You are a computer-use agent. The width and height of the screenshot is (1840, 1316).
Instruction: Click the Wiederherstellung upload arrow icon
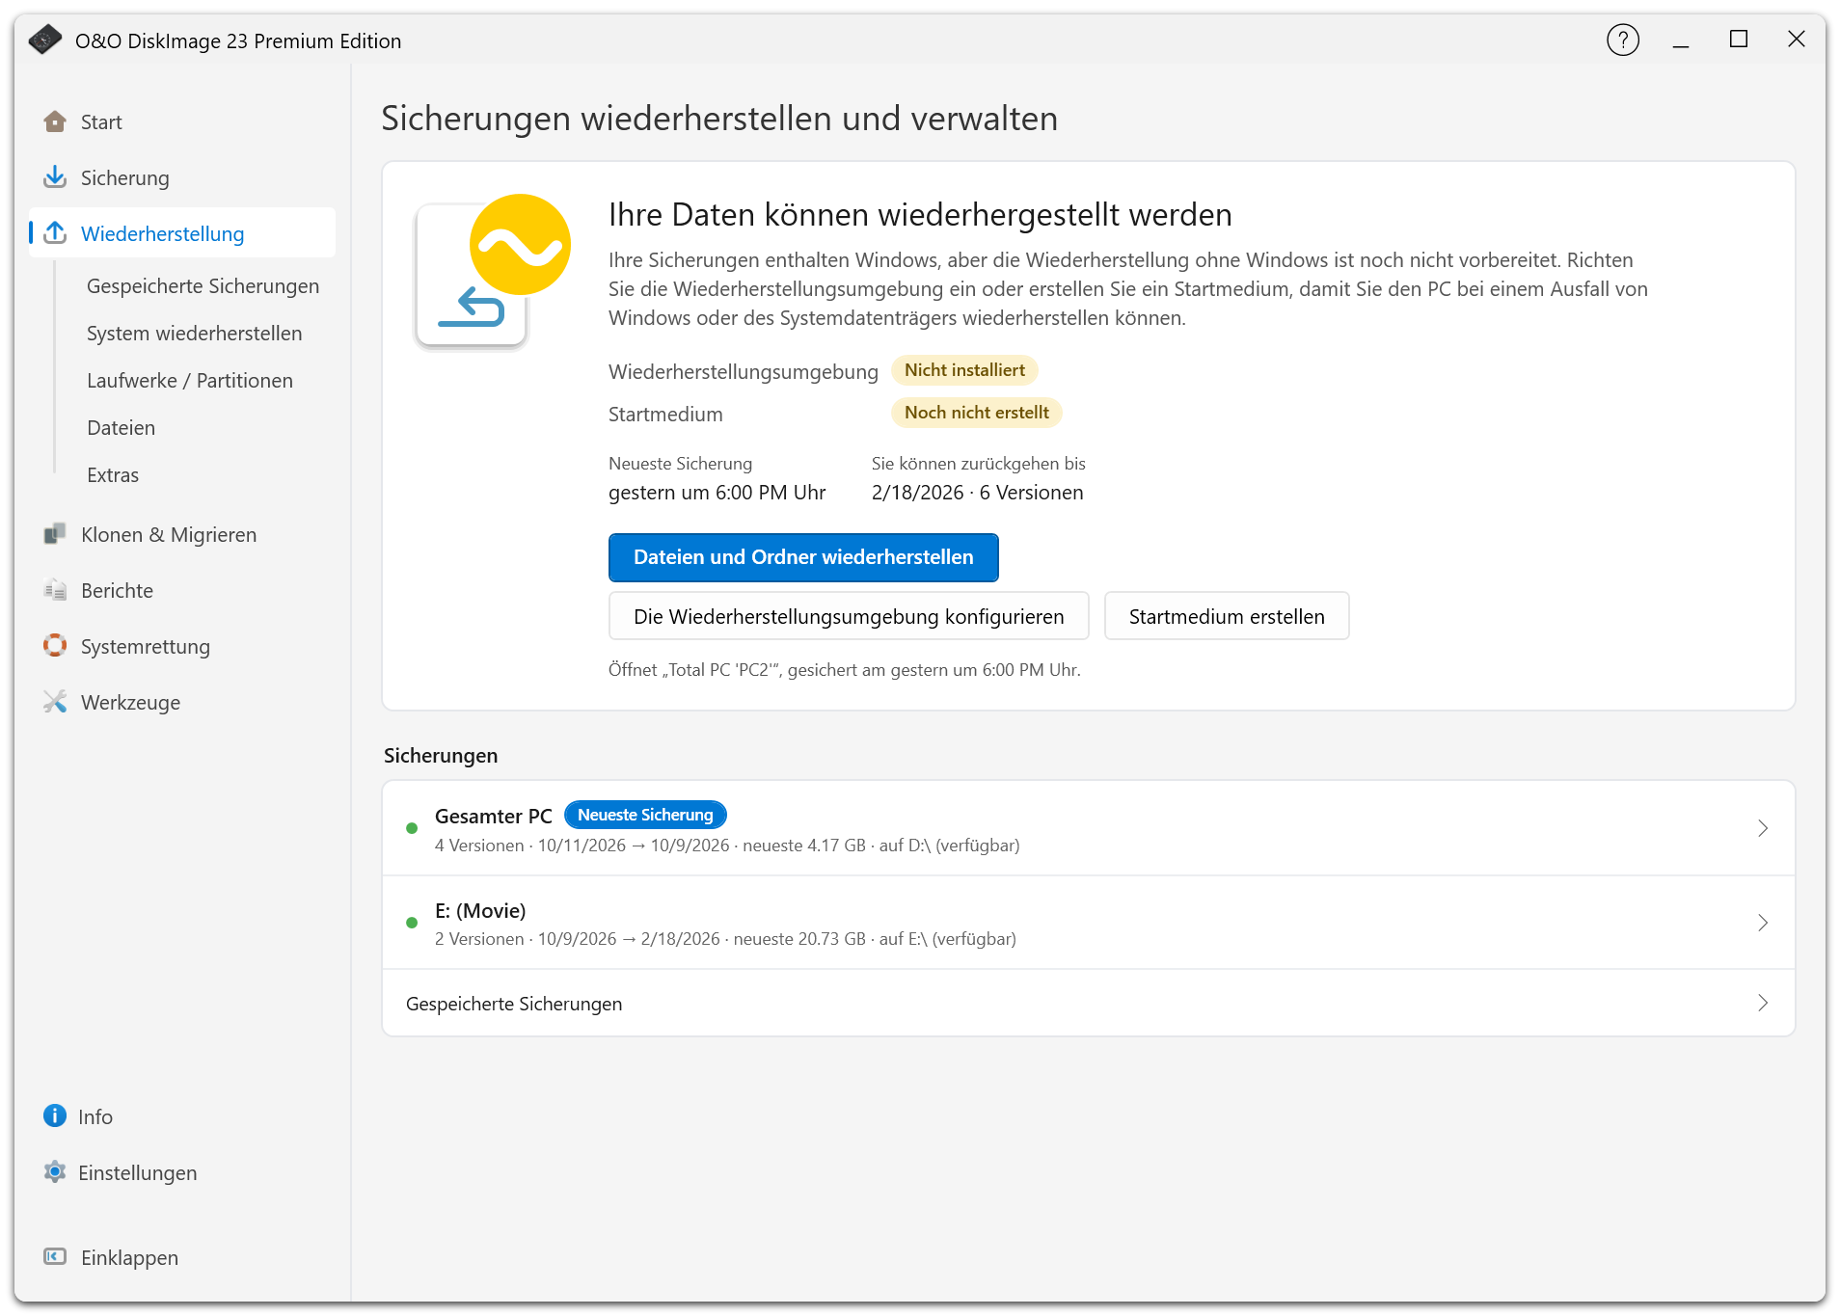pyautogui.click(x=55, y=233)
